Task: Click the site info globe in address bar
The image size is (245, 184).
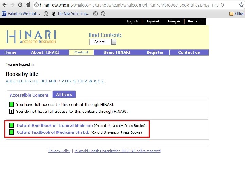Action: (x=36, y=5)
